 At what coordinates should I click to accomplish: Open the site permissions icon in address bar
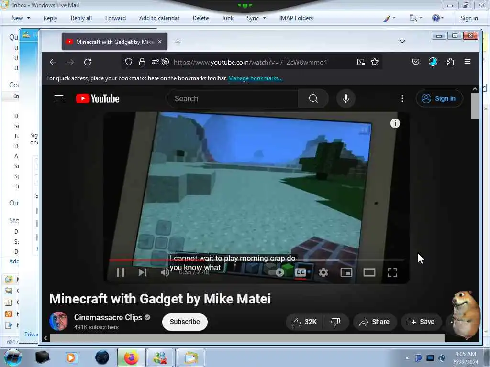click(x=156, y=62)
